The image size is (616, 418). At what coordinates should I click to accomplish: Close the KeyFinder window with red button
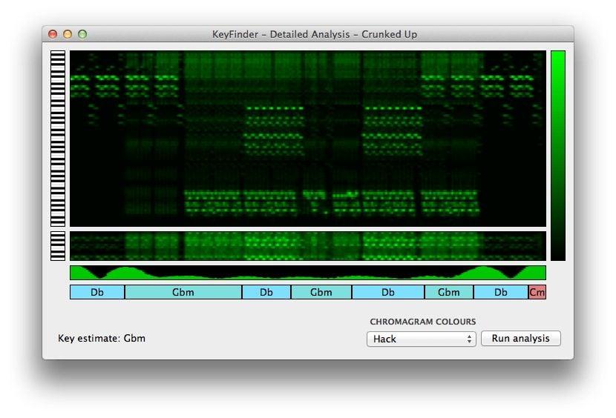tap(53, 34)
